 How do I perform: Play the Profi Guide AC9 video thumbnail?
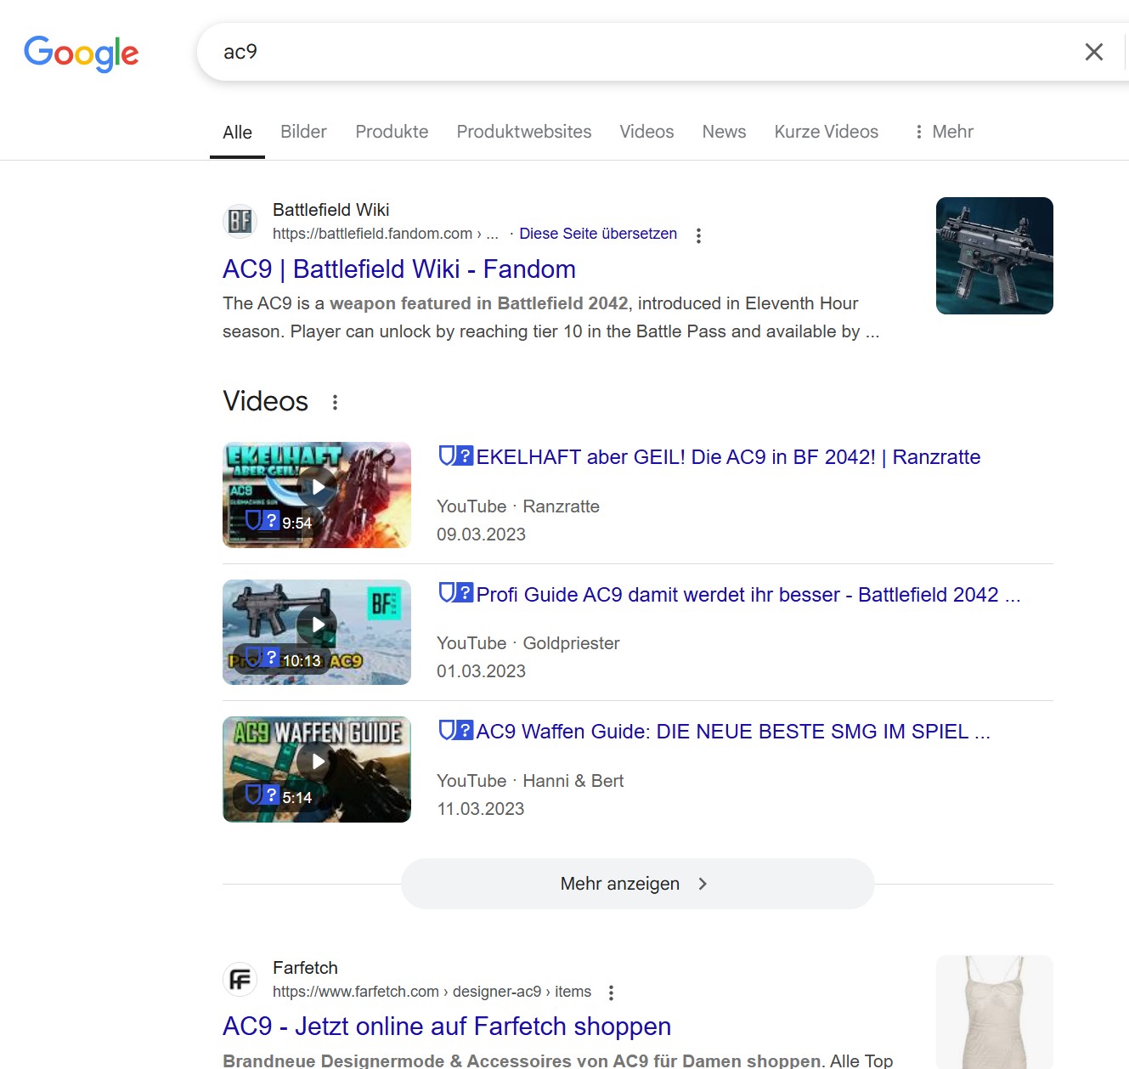click(317, 632)
